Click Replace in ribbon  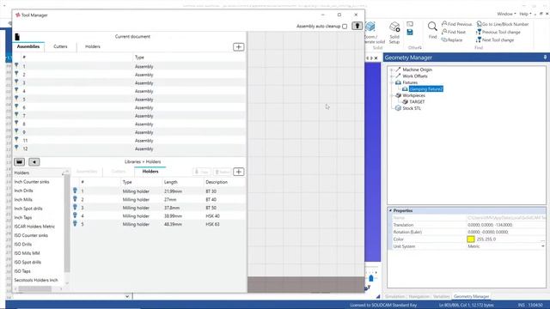[452, 40]
